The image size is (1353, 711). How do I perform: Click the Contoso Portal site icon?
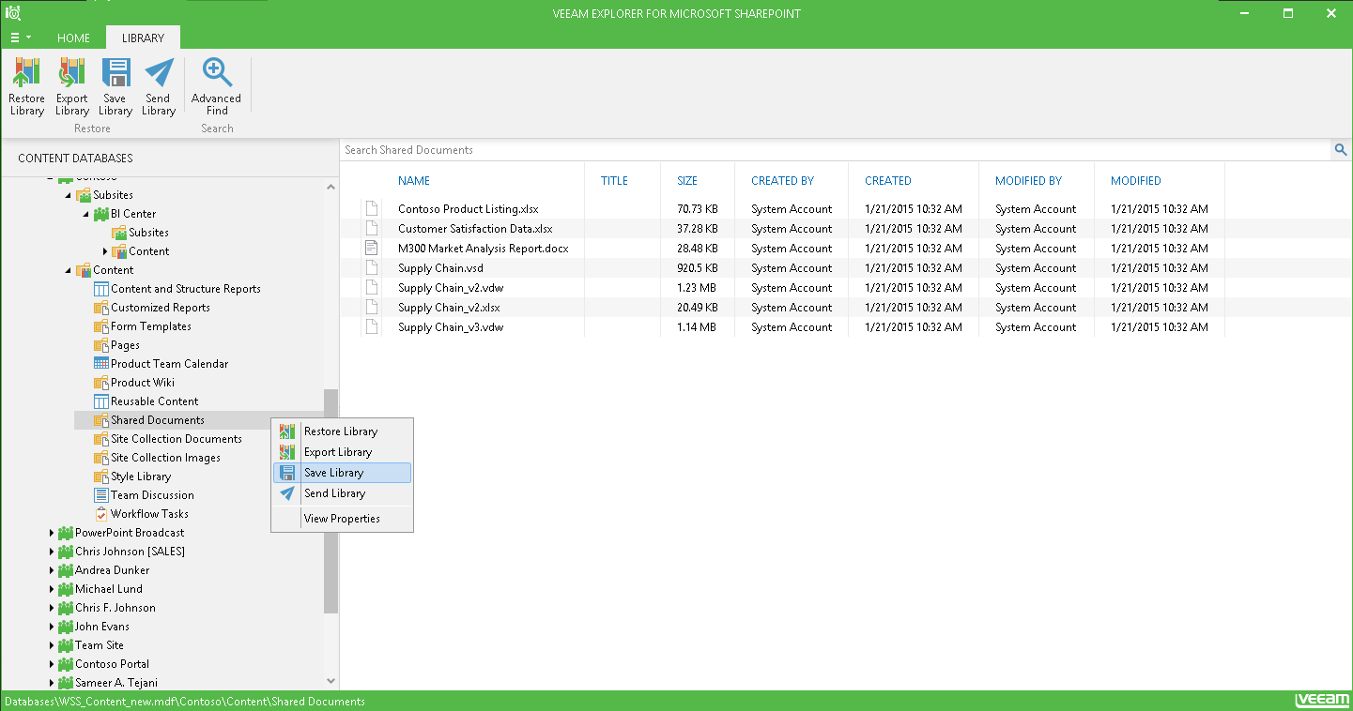point(66,664)
